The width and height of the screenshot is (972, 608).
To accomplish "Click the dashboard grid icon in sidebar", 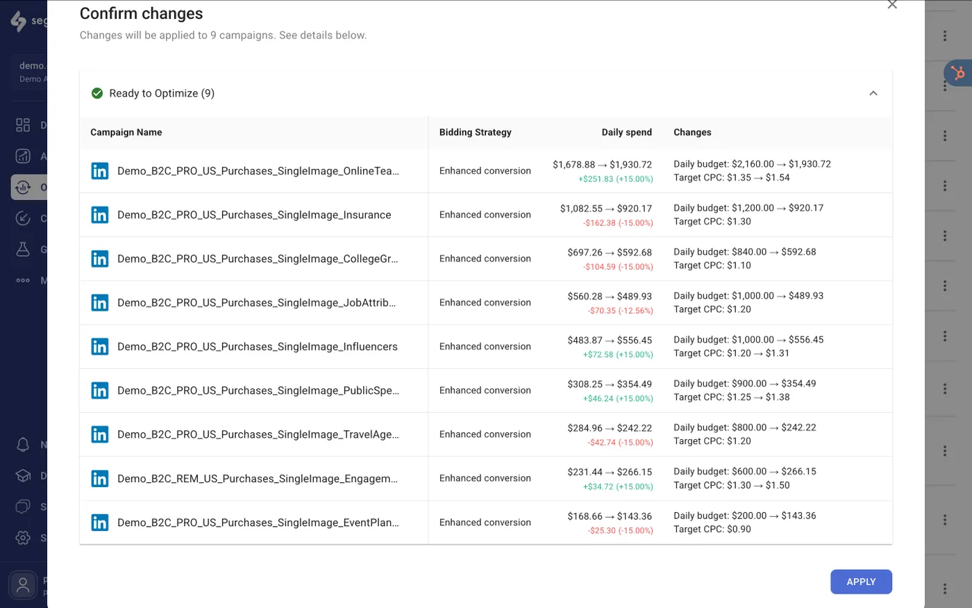I will [x=23, y=124].
